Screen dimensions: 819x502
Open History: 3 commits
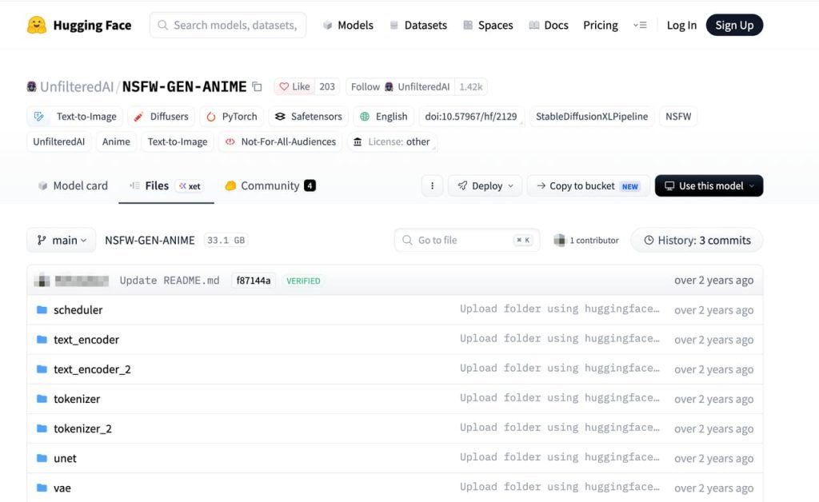click(697, 240)
